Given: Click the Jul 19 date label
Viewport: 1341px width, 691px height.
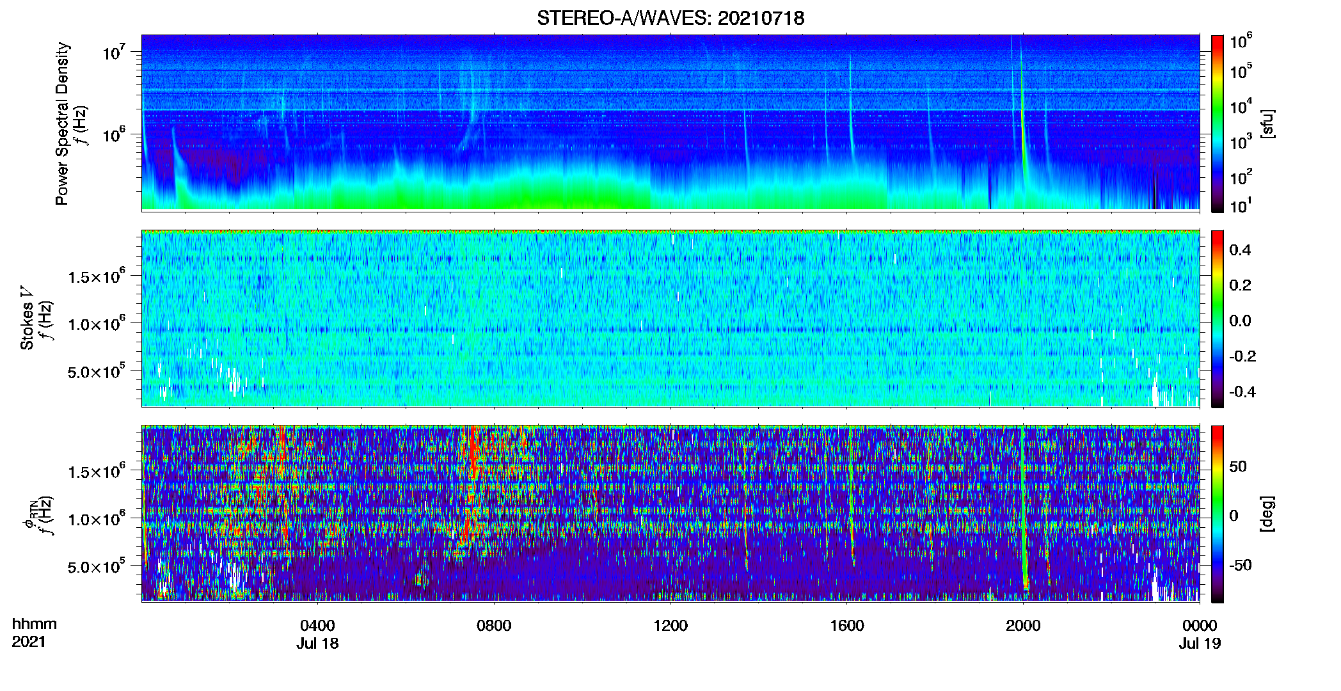Looking at the screenshot, I should [1200, 644].
